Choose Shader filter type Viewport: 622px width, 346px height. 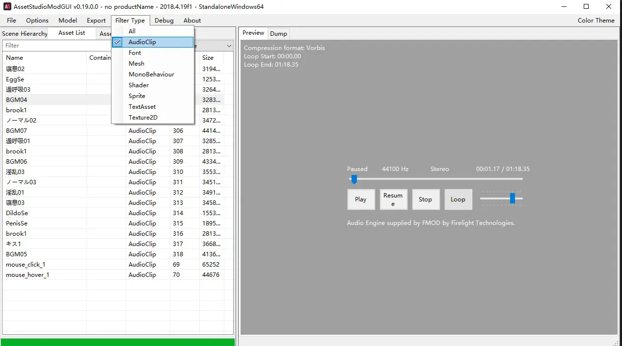(153, 85)
